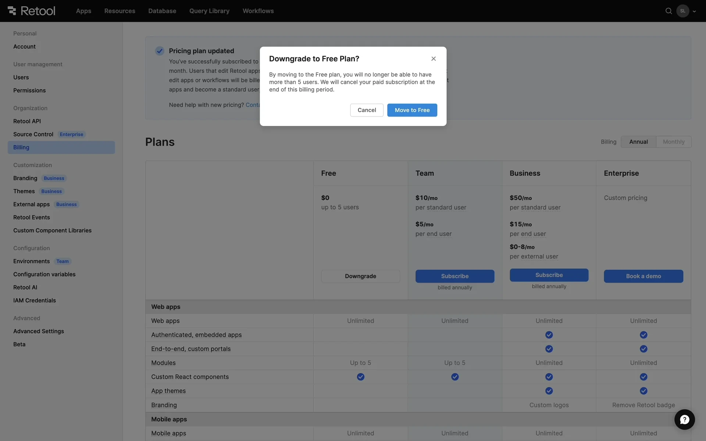Click Business checkmark for App themes
Screen dimensions: 706x441
point(549,391)
